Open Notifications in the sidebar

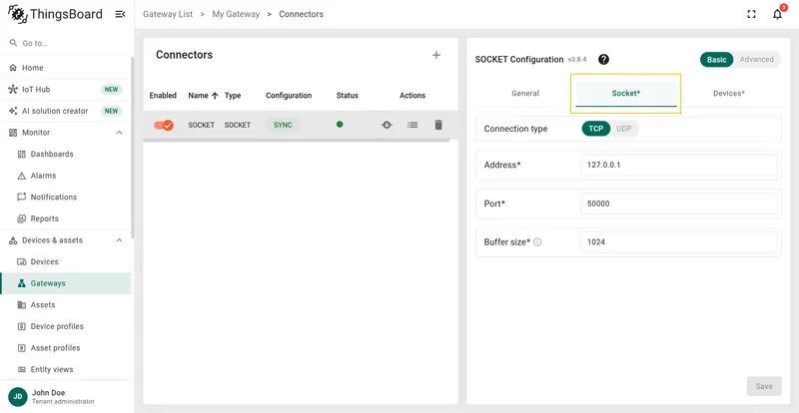point(66,198)
